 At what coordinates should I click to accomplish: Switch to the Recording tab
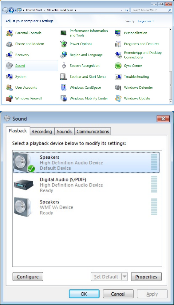(x=42, y=132)
